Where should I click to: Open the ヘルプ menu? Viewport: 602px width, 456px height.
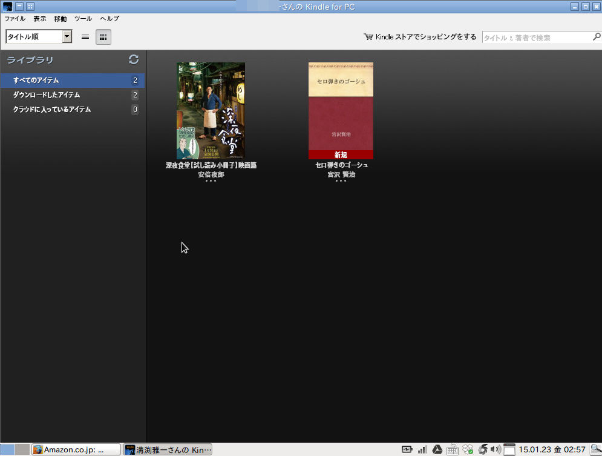click(x=110, y=18)
